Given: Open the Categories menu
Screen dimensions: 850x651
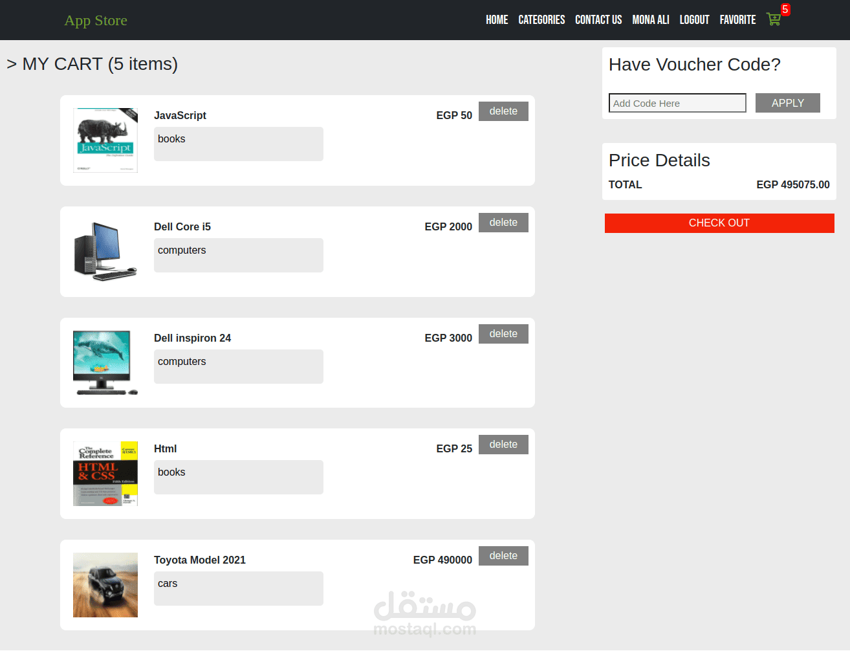Looking at the screenshot, I should [x=541, y=20].
